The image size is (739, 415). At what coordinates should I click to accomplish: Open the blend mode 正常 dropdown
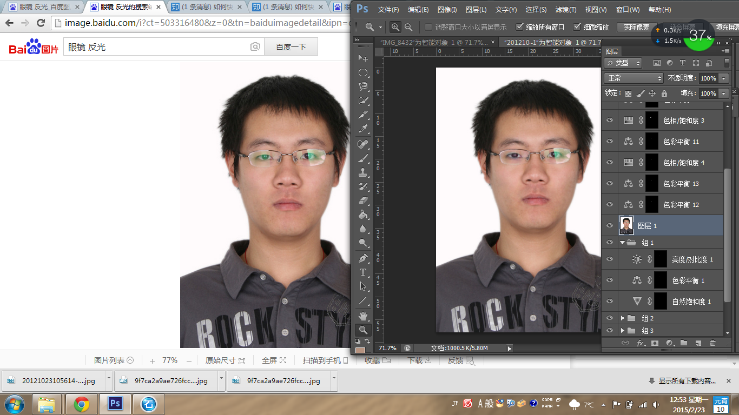[x=634, y=78]
